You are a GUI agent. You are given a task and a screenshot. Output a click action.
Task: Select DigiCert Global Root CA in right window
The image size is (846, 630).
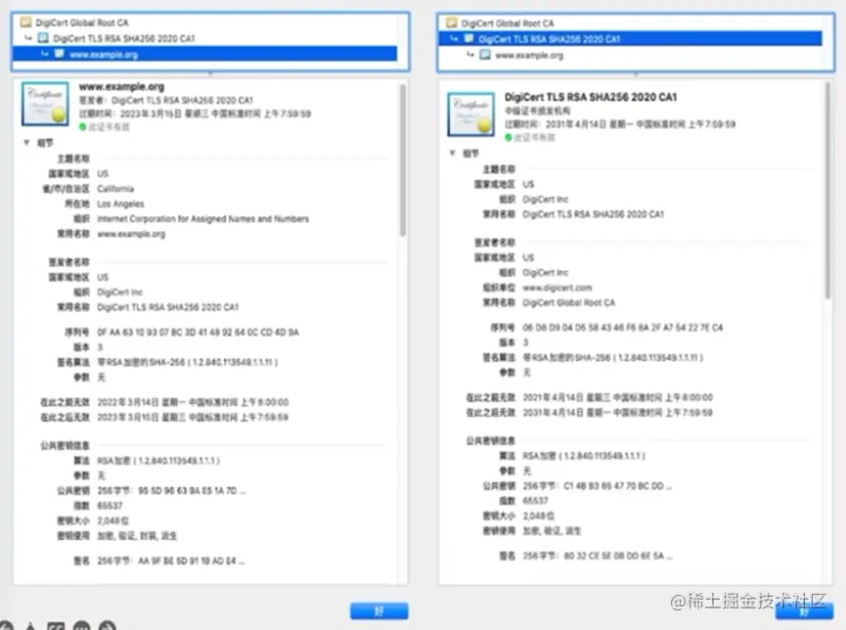508,23
